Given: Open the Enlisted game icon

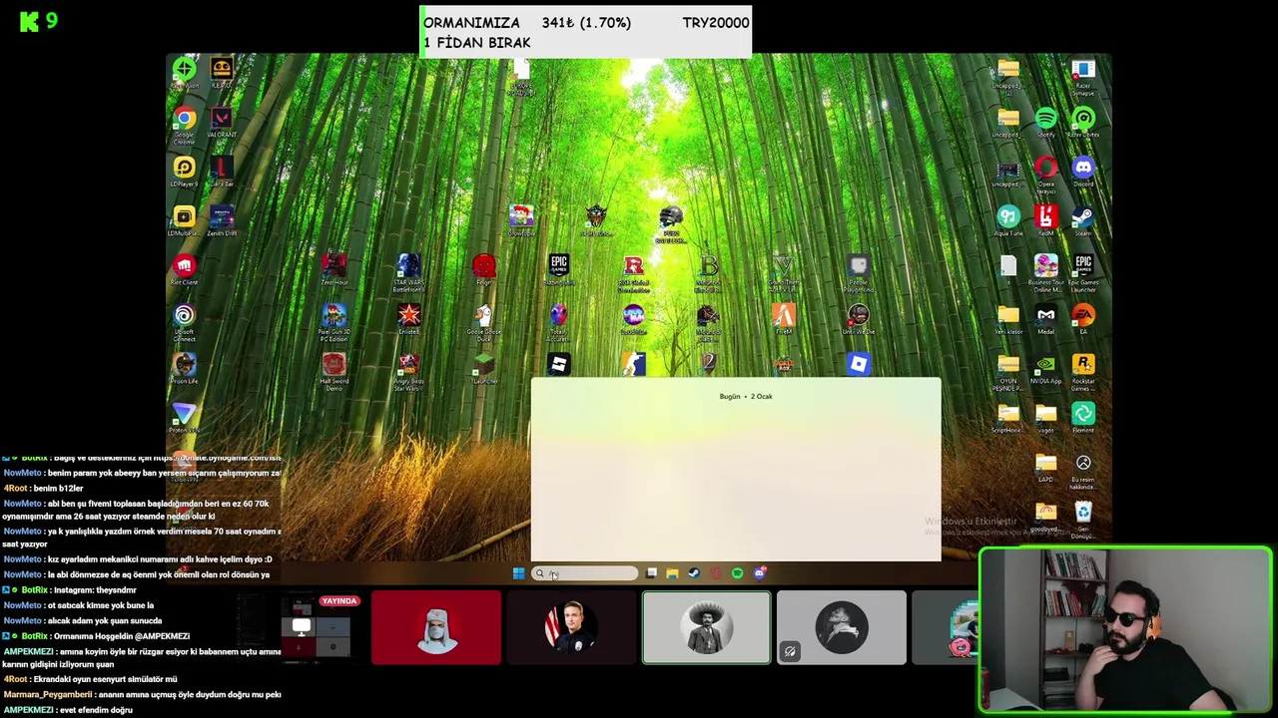Looking at the screenshot, I should 408,317.
